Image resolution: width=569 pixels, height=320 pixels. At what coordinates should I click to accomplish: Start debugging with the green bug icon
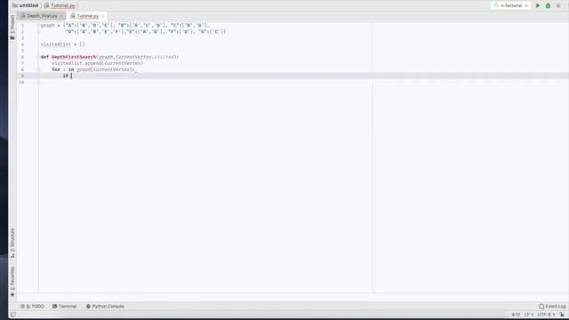tap(548, 6)
